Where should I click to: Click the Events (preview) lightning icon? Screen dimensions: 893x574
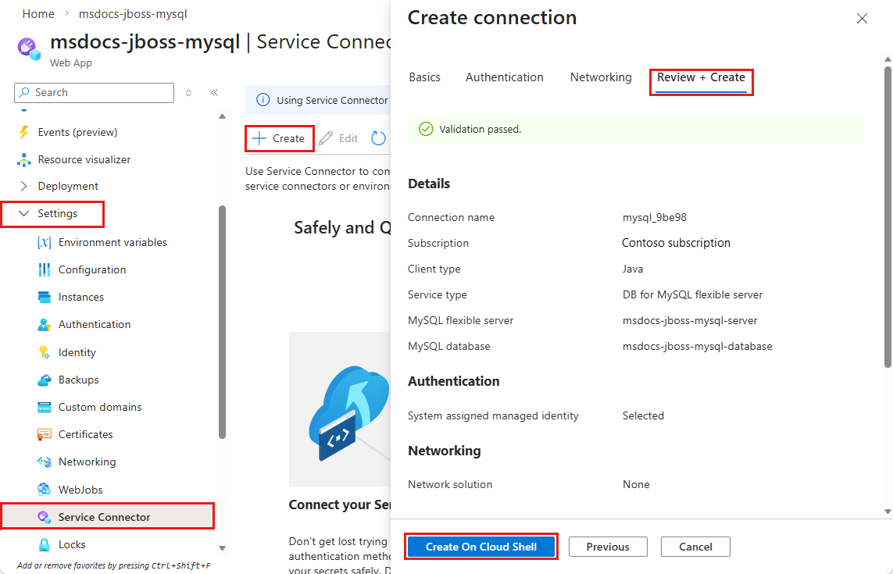[x=23, y=132]
